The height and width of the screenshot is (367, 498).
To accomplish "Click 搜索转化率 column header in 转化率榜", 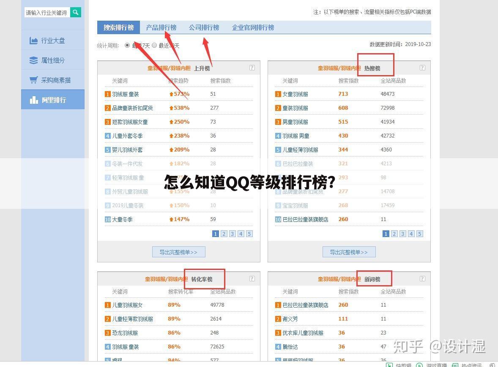I will coord(181,291).
